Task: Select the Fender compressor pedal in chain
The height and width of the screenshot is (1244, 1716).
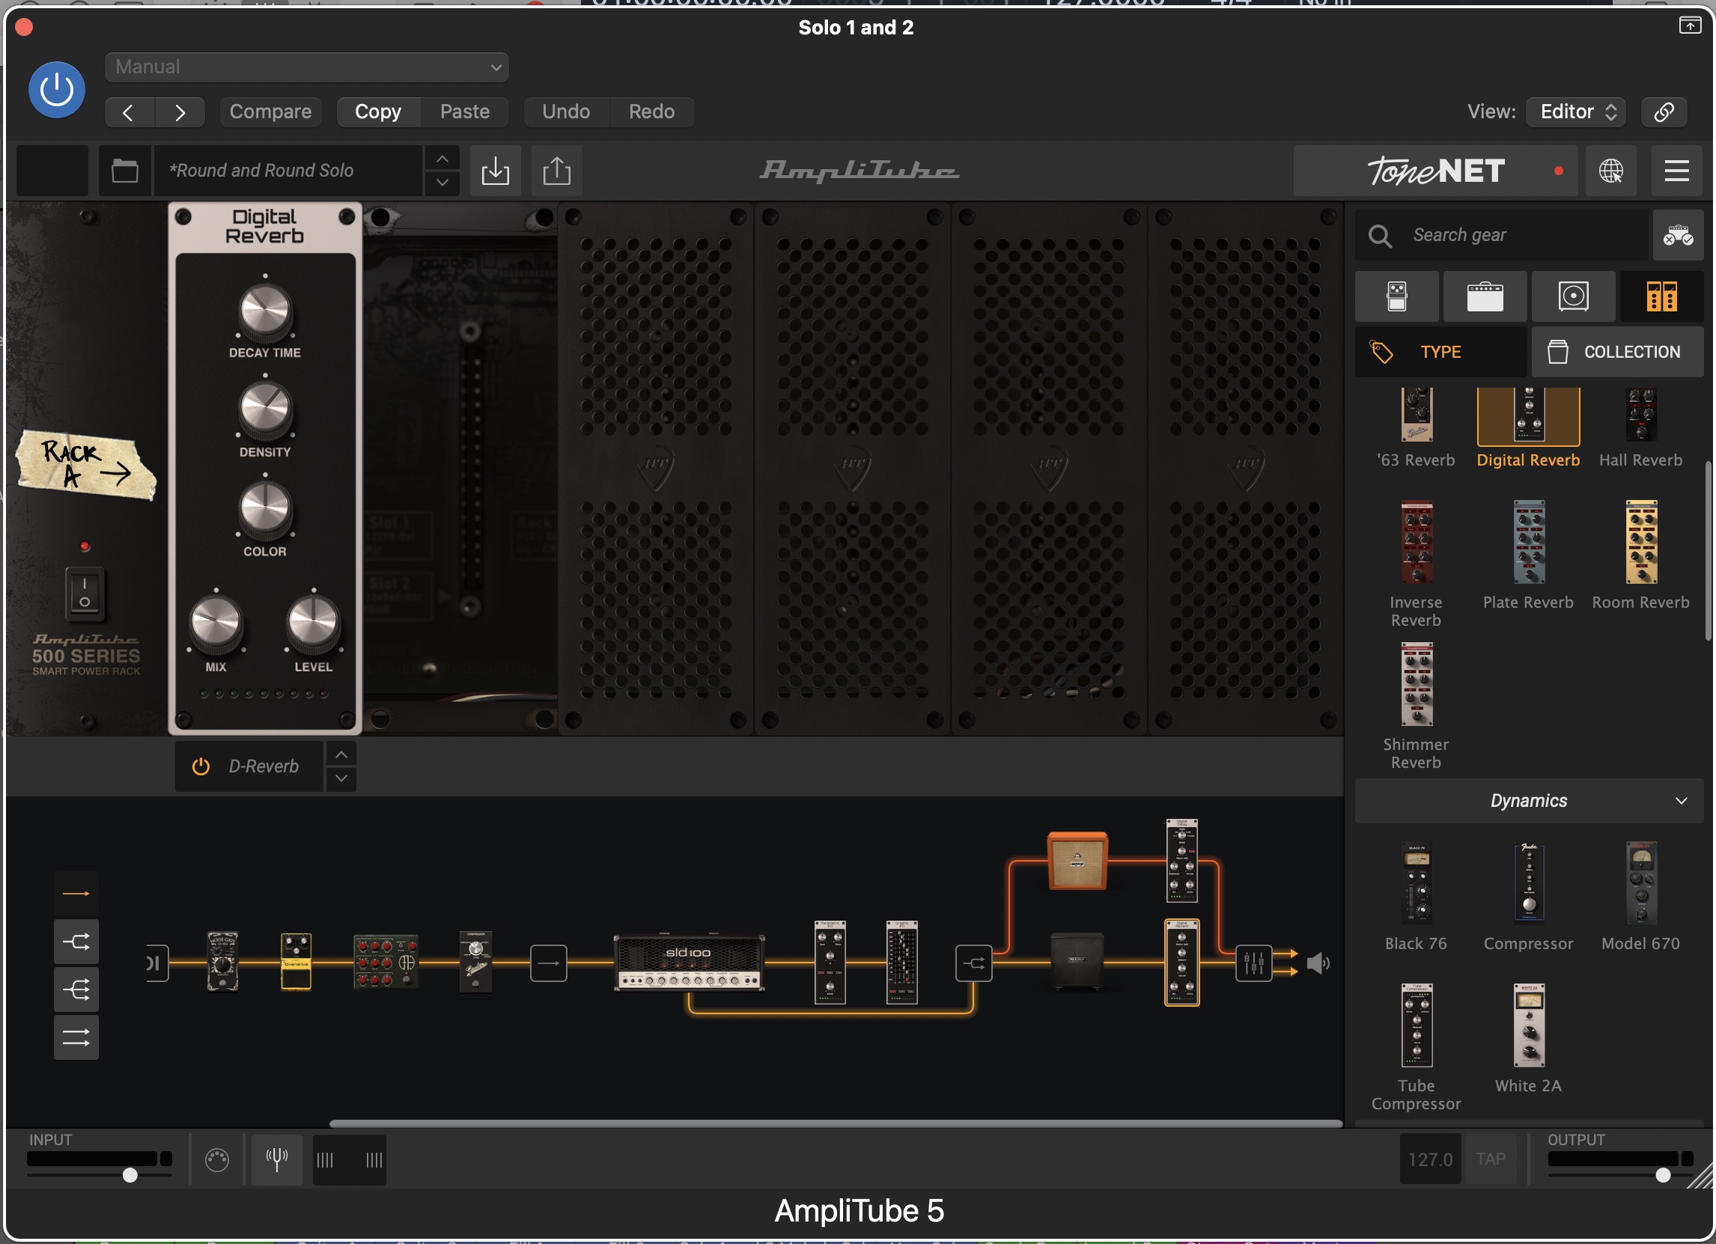Action: pyautogui.click(x=476, y=961)
